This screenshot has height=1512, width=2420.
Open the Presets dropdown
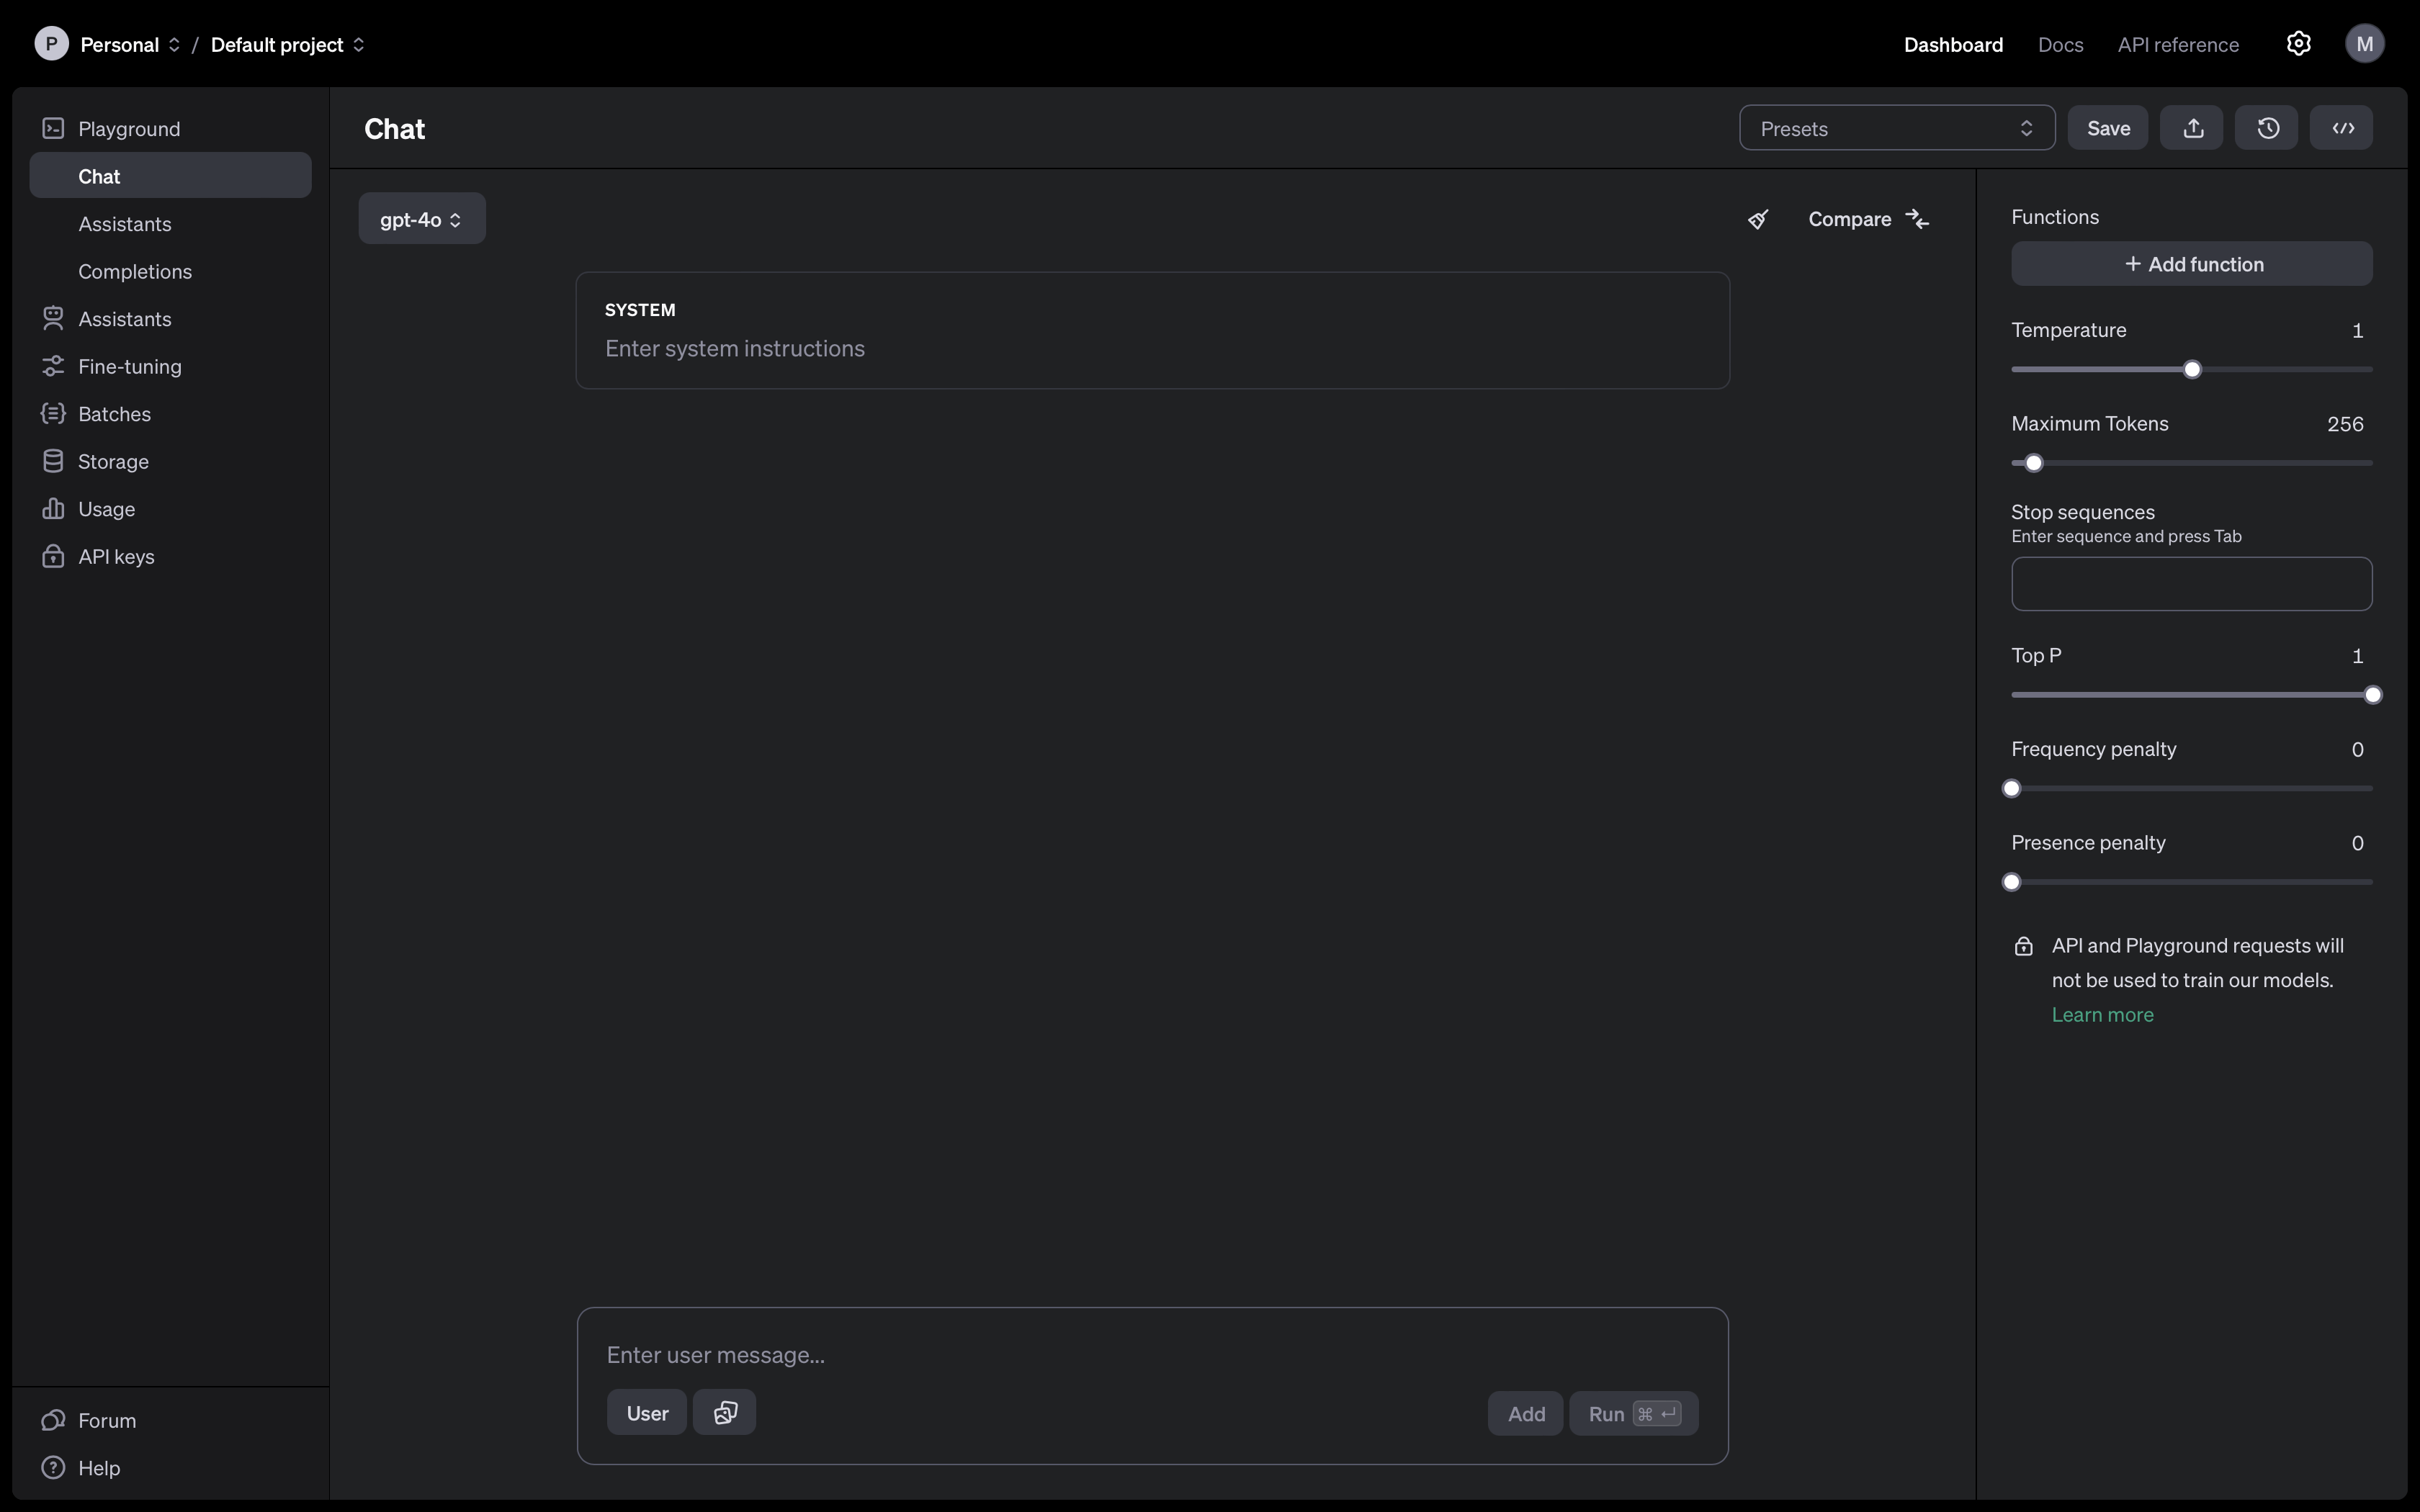(1897, 128)
